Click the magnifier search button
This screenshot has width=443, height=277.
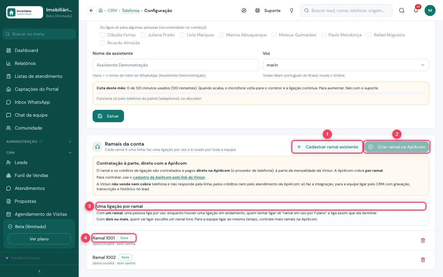(402, 10)
